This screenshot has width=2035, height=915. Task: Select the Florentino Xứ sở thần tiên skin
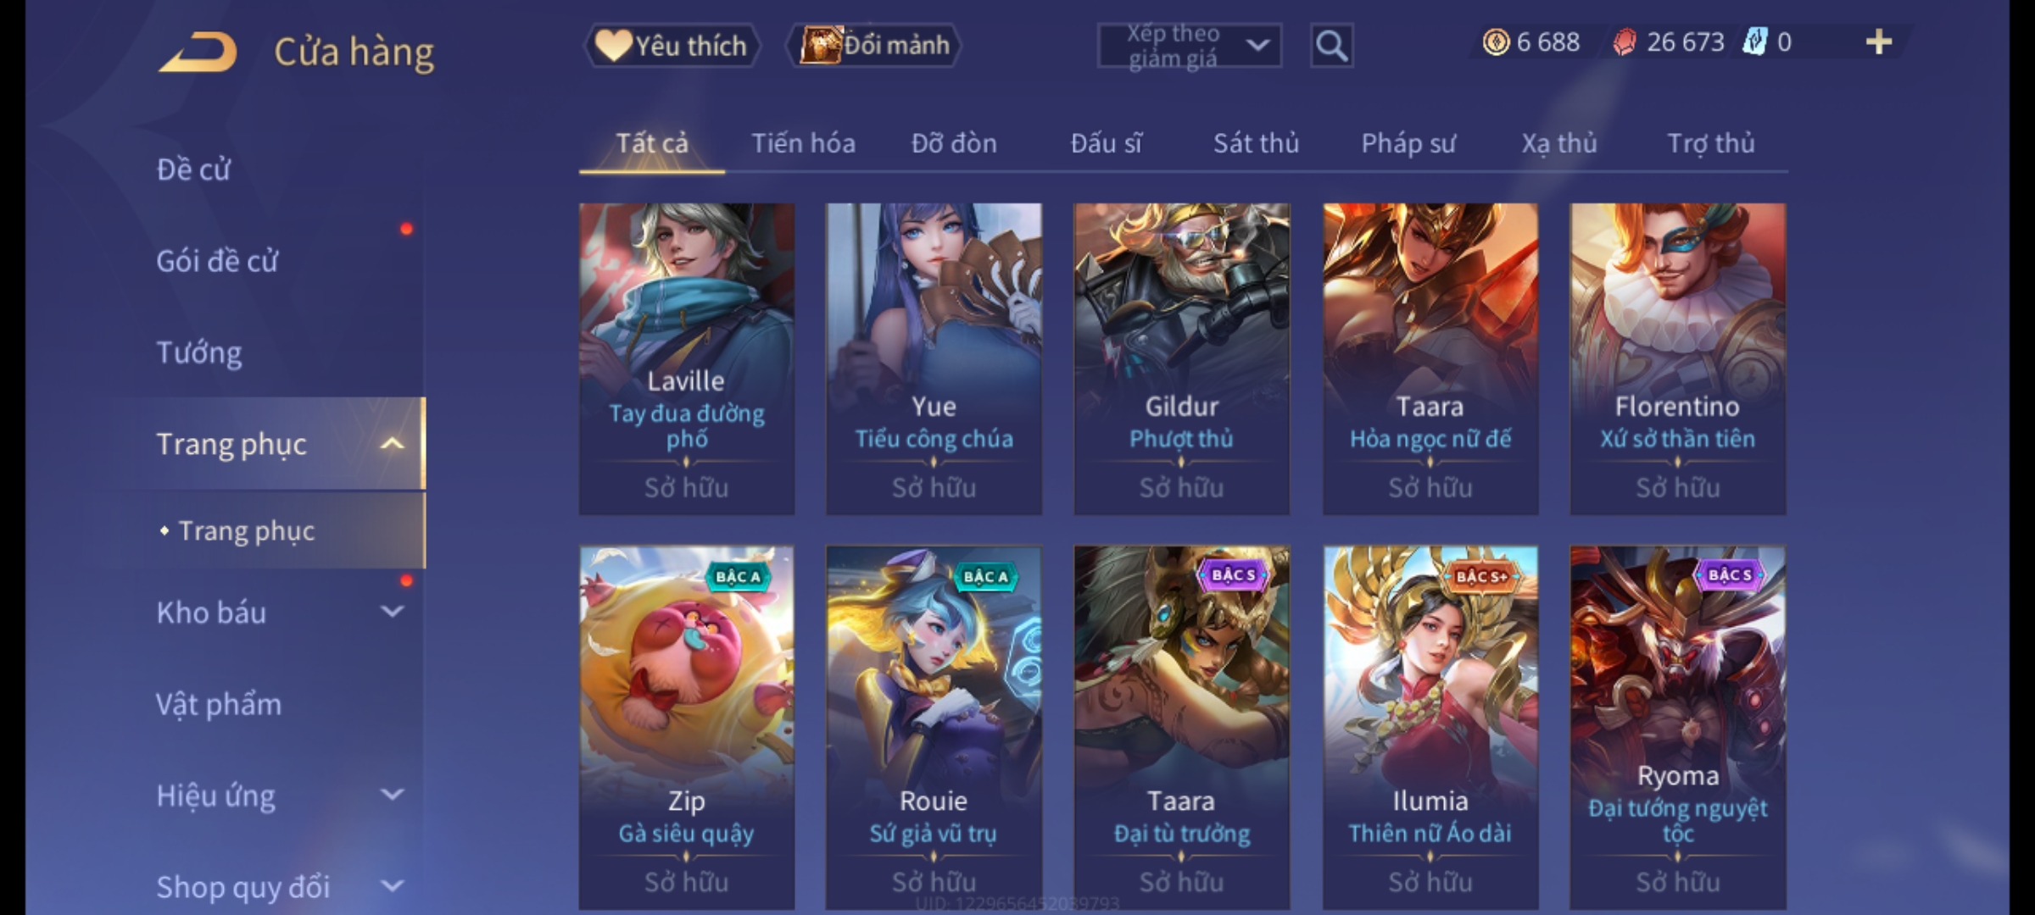(1677, 358)
